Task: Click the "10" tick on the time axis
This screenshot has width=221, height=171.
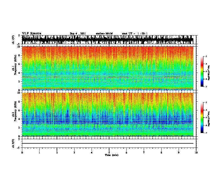Action: pyautogui.click(x=196, y=153)
